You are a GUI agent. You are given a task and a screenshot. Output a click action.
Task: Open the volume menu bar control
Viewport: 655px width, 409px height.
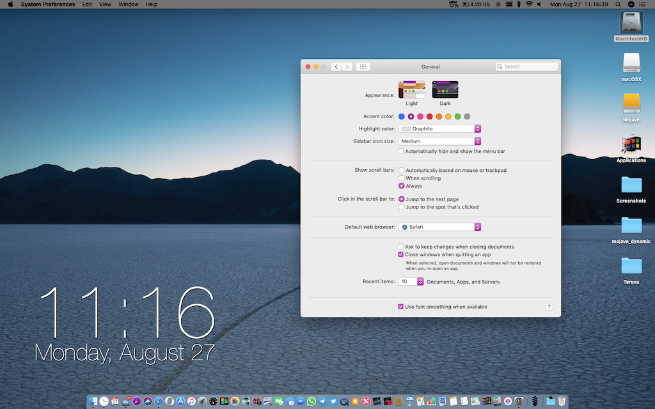(539, 4)
